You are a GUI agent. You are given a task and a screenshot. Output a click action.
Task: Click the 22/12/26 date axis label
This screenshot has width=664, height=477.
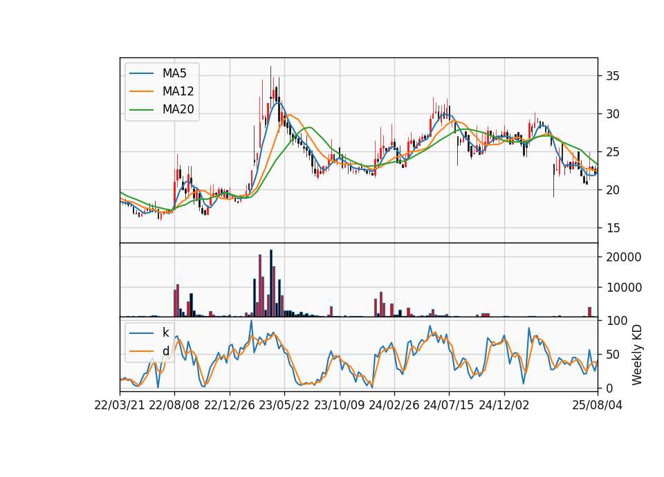pos(230,405)
